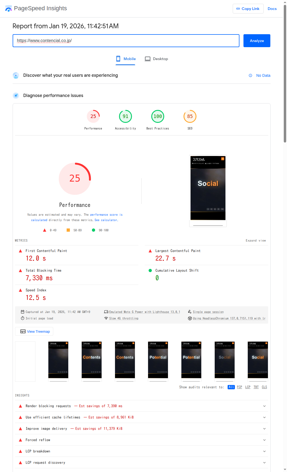Expand the LCP breakdown insight
Viewport: 287px width, 472px height.
(x=142, y=451)
